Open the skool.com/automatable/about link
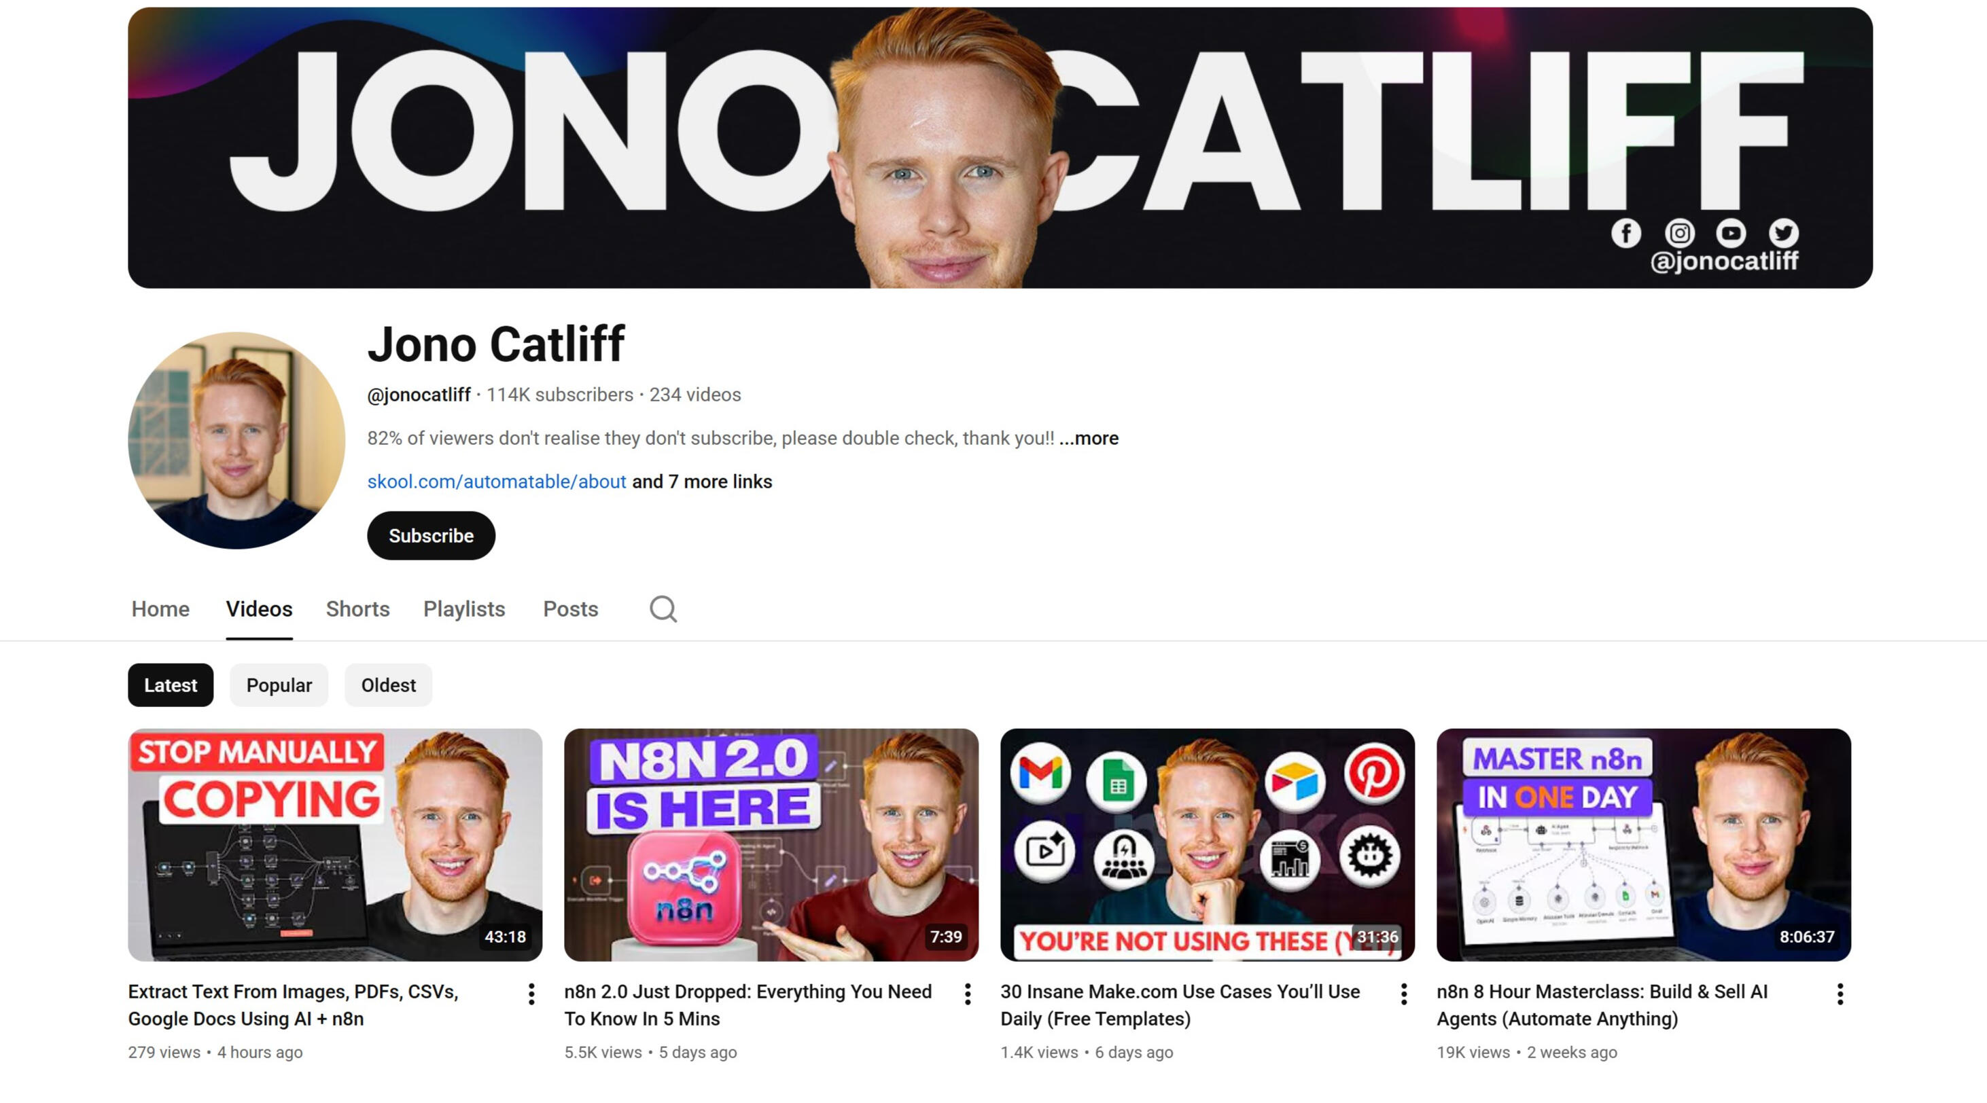Image resolution: width=1987 pixels, height=1103 pixels. [497, 482]
